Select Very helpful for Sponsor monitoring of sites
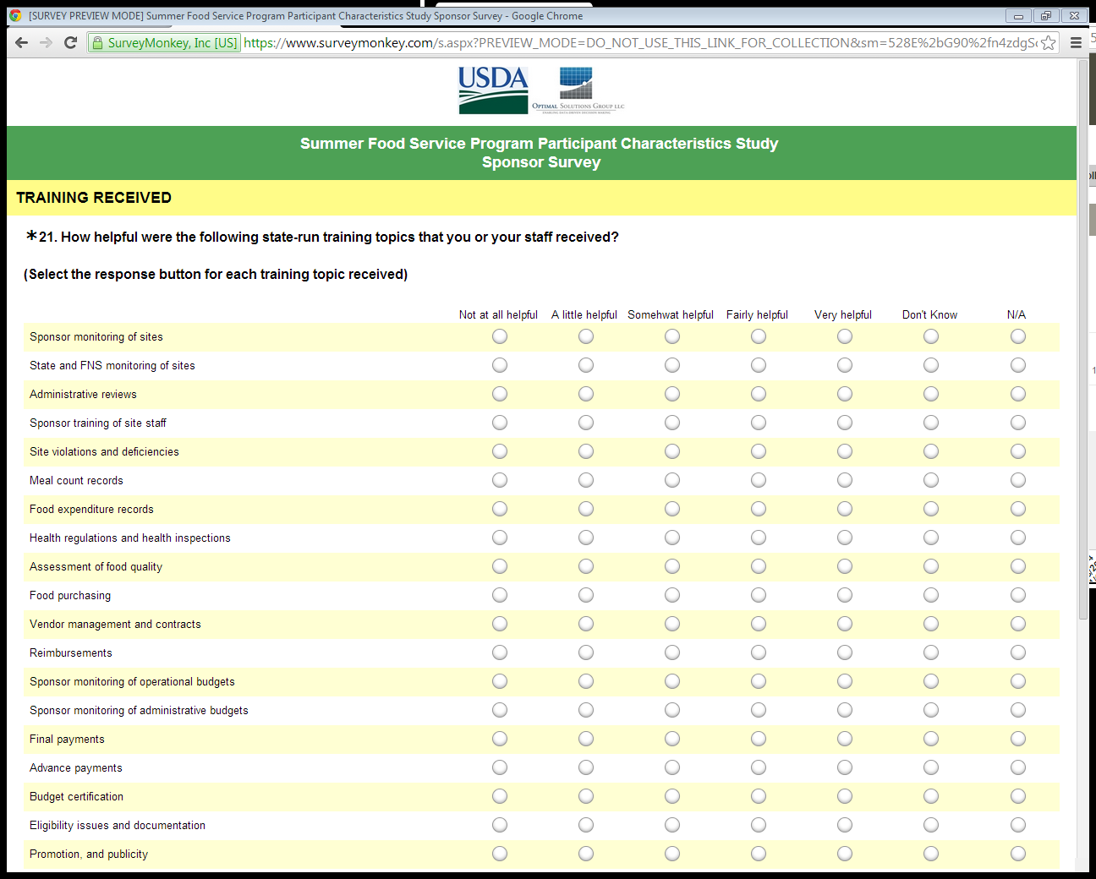The height and width of the screenshot is (879, 1096). 845,336
